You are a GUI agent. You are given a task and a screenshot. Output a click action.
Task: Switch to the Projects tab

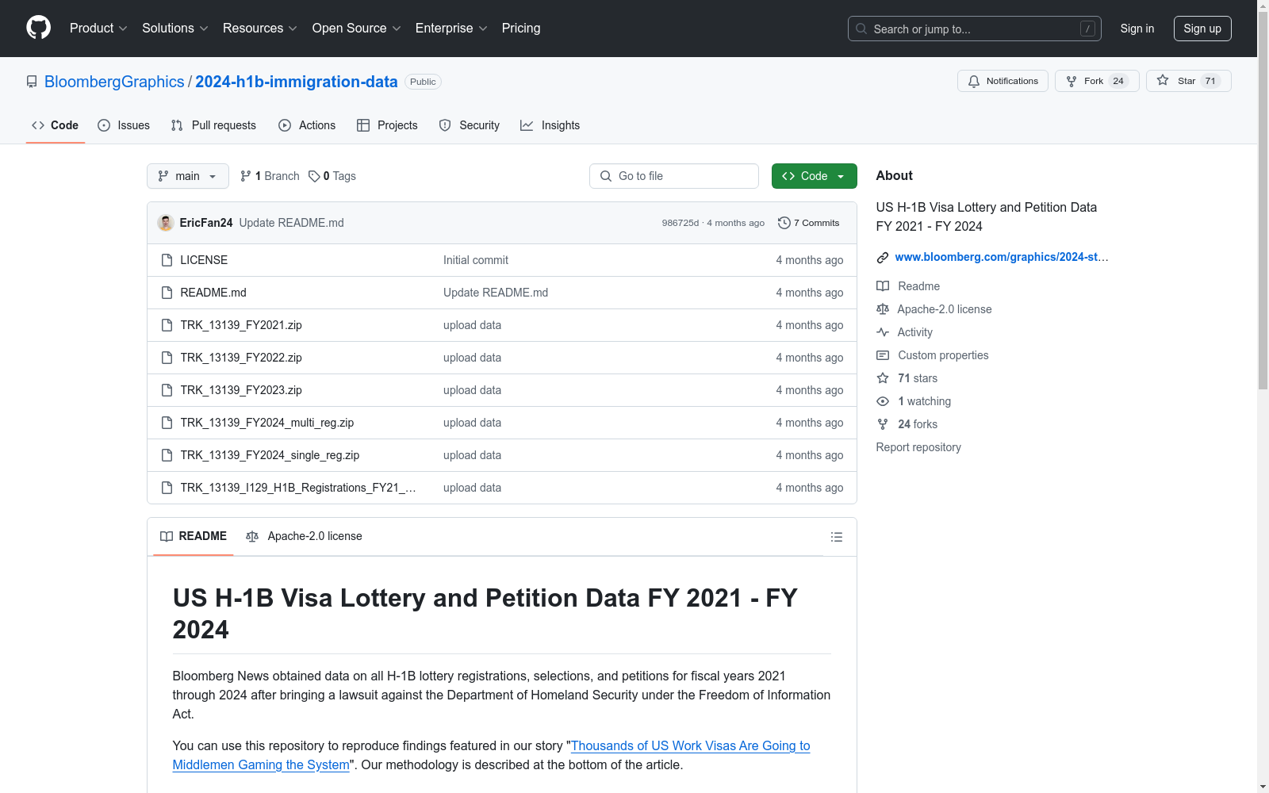click(x=387, y=125)
